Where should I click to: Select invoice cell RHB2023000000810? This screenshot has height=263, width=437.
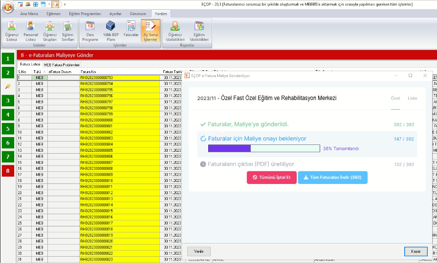coord(120,181)
